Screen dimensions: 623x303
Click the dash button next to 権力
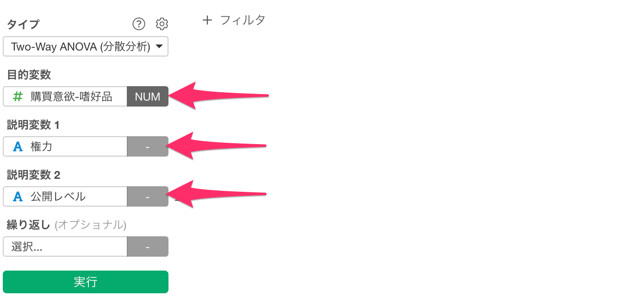point(148,146)
